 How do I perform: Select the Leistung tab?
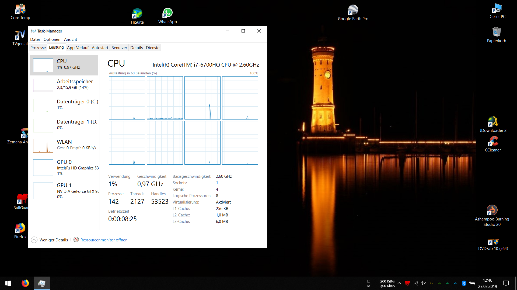(x=56, y=47)
